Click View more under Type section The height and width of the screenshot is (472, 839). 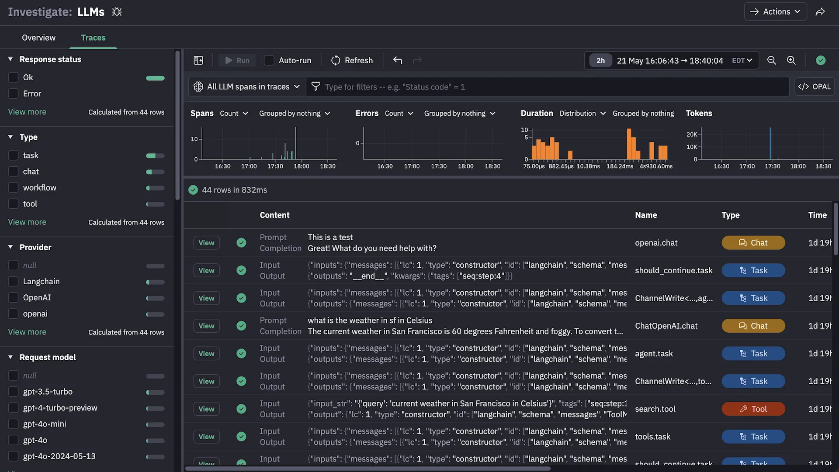pos(27,222)
